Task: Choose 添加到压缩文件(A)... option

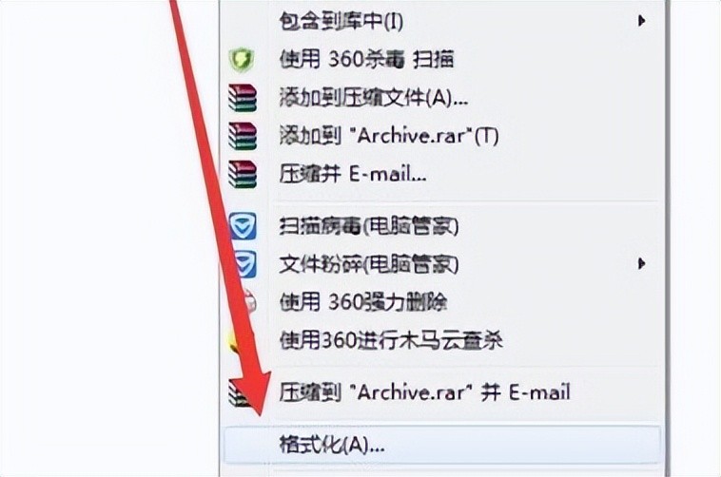Action: 374,98
